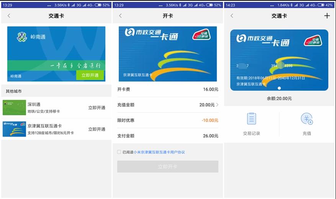
Task: Tap 立即开通 on 岭南通 card
Action: (90, 75)
